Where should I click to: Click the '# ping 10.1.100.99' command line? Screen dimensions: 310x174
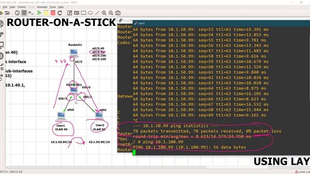[158, 142]
